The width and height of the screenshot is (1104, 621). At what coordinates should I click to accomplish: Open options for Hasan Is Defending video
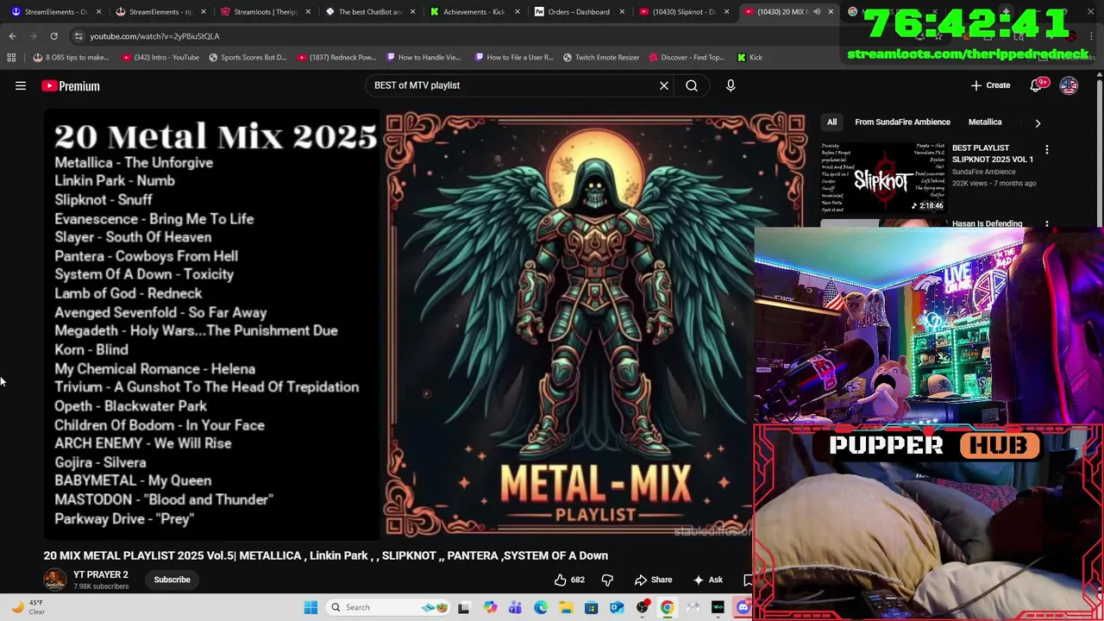pos(1047,224)
